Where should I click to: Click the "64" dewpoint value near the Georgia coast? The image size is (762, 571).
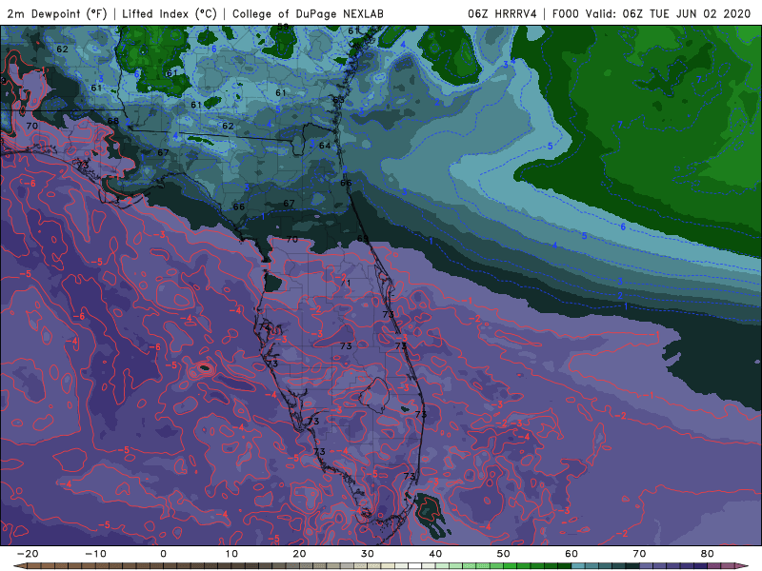coord(325,146)
